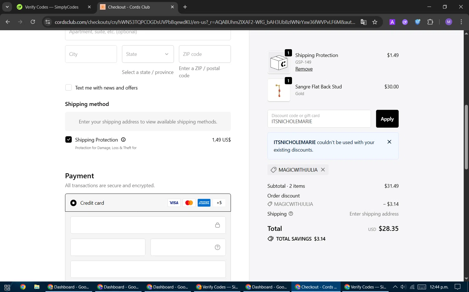Select the Checkout - Cords Club tab
The width and height of the screenshot is (469, 292).
(x=137, y=7)
